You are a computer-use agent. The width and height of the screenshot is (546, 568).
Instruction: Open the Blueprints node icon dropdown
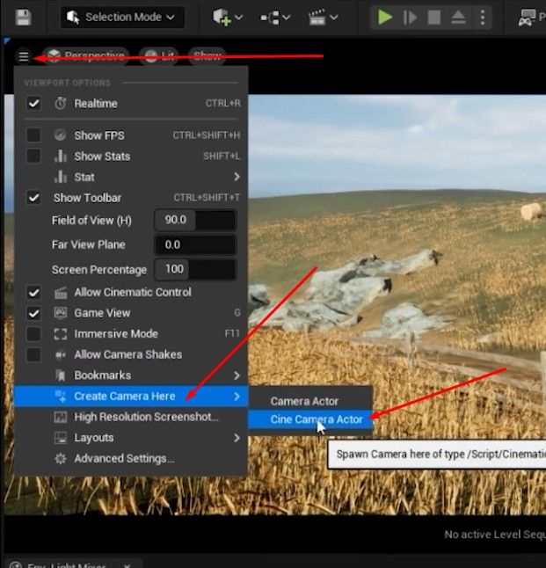(275, 17)
